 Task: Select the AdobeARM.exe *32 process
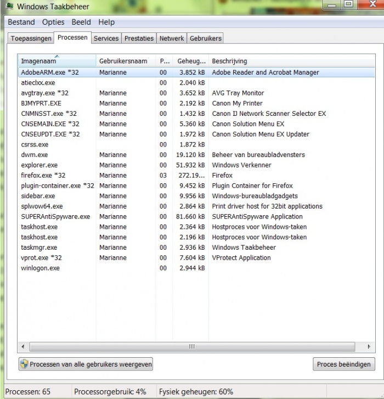click(x=196, y=72)
